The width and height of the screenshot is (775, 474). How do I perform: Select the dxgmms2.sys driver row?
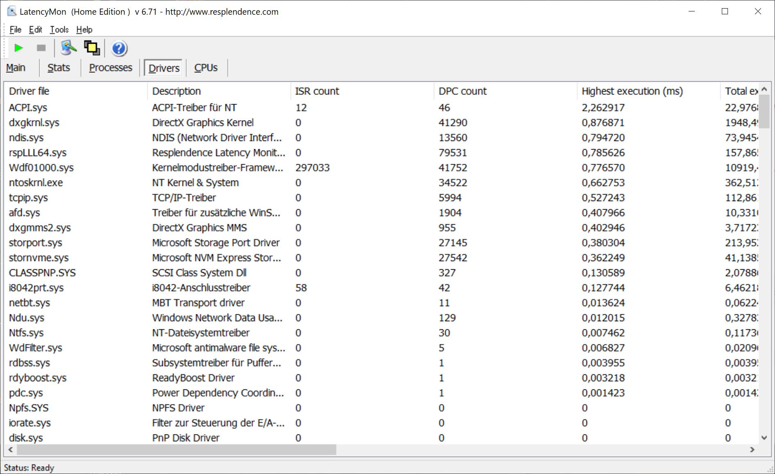381,228
